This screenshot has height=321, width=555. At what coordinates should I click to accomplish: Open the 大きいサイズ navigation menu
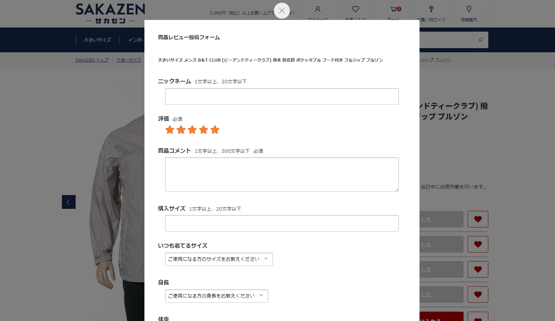click(98, 40)
